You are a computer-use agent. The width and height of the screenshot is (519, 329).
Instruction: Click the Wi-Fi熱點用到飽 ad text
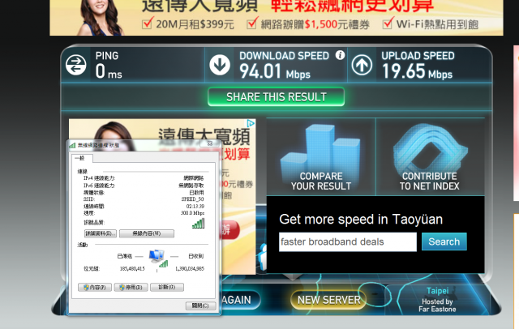pos(438,24)
